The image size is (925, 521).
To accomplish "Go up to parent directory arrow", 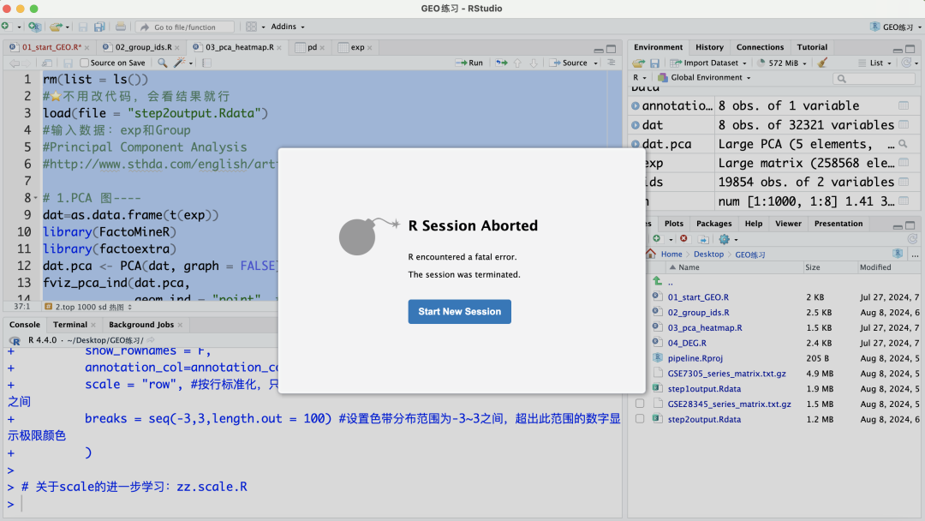I will pyautogui.click(x=657, y=281).
